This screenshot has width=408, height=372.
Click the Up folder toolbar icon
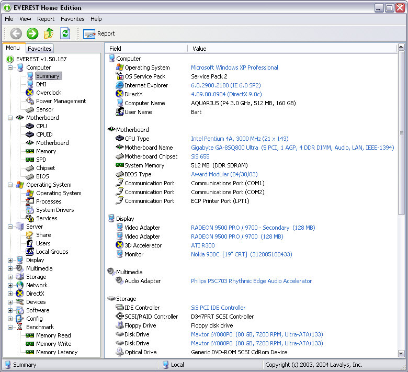(x=49, y=33)
